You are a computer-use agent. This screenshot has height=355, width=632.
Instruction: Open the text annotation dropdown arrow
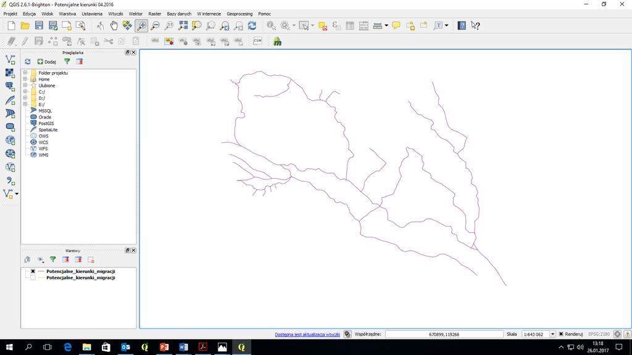coord(447,26)
